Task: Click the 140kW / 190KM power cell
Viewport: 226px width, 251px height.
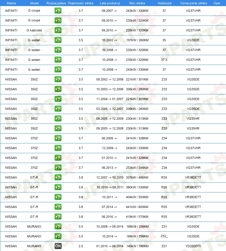Action: click(138, 246)
